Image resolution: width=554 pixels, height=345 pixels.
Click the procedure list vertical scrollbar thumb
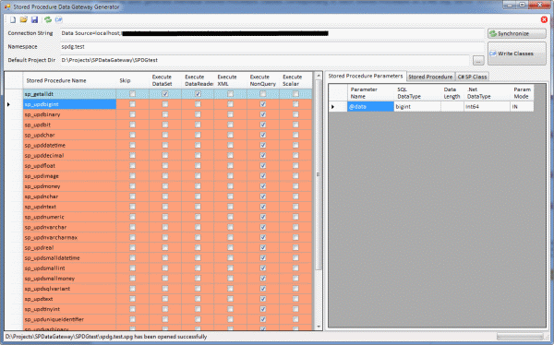tap(318, 174)
